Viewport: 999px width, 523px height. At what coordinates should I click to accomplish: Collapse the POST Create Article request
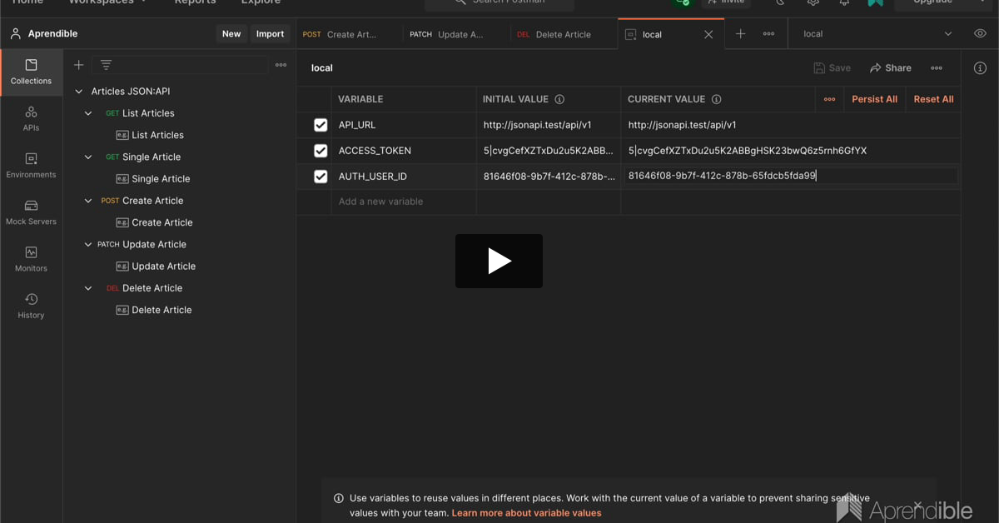pos(88,201)
